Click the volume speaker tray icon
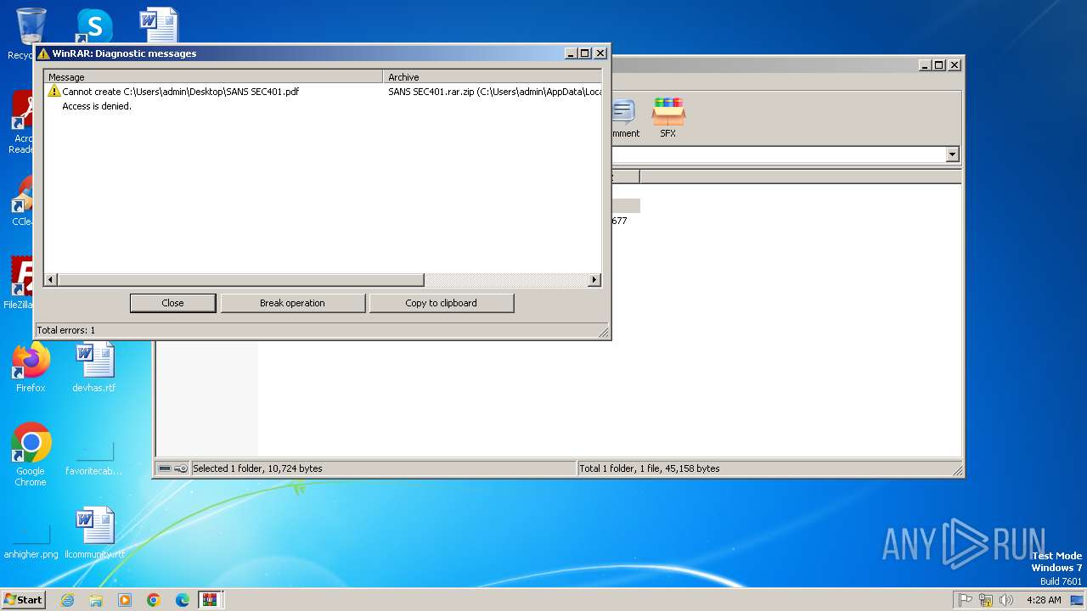This screenshot has height=611, width=1087. coord(1006,600)
